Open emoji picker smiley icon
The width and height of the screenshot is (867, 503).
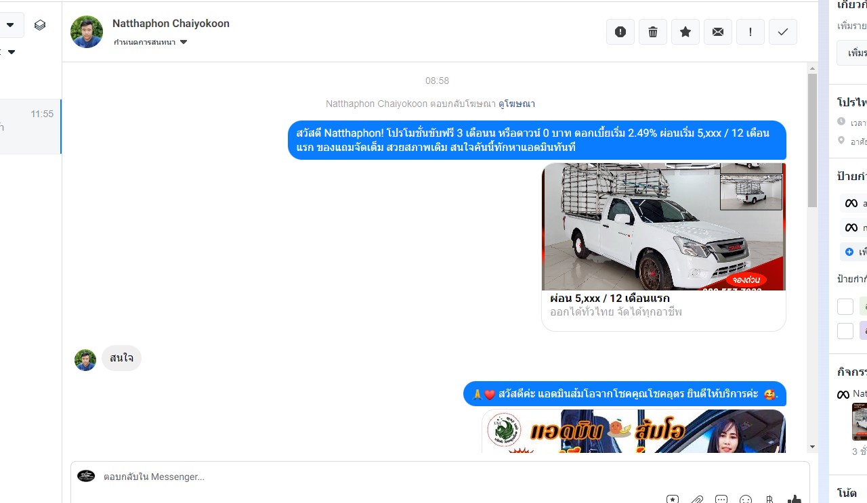click(746, 500)
